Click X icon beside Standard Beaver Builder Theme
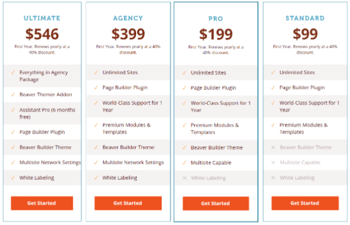The width and height of the screenshot is (350, 225). click(x=273, y=147)
